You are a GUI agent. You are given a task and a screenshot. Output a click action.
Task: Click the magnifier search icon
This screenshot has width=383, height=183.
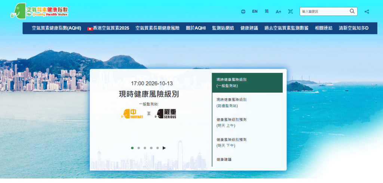point(352,11)
